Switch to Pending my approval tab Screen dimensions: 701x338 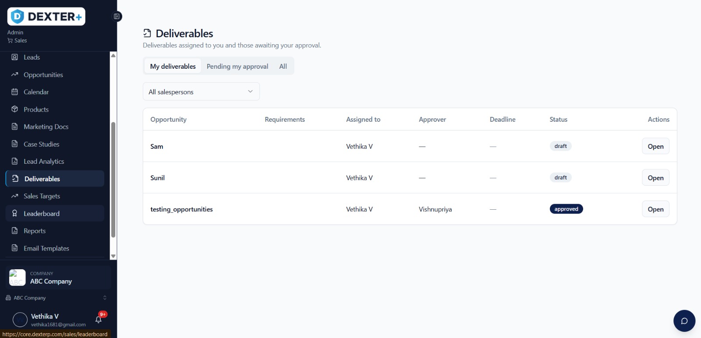237,66
